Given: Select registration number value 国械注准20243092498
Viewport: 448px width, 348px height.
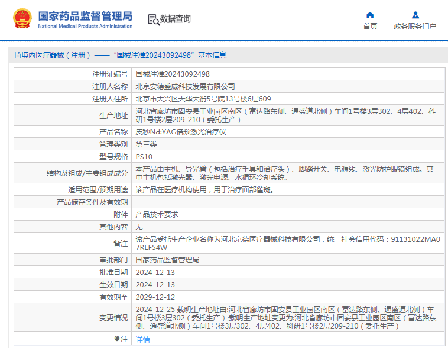Looking at the screenshot, I should (173, 74).
